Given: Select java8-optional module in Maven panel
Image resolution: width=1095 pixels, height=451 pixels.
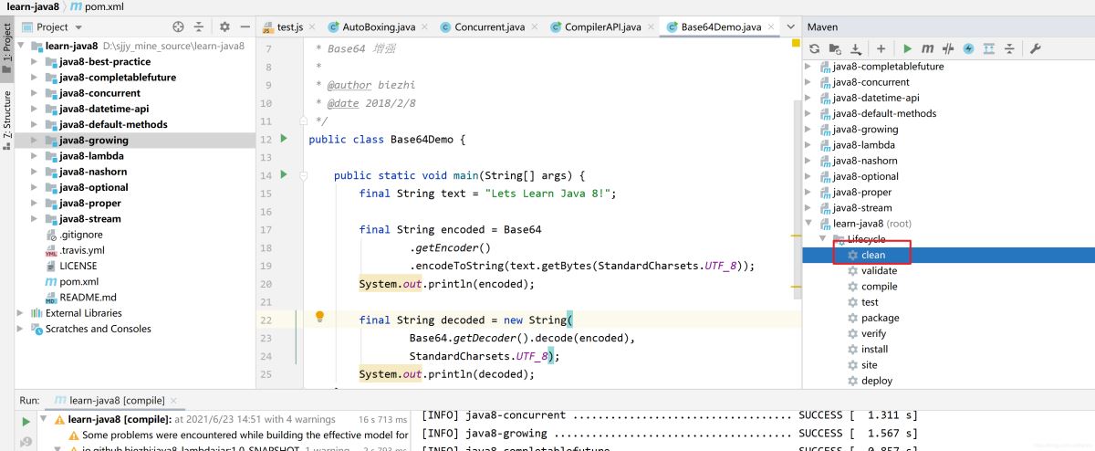Looking at the screenshot, I should tap(865, 176).
